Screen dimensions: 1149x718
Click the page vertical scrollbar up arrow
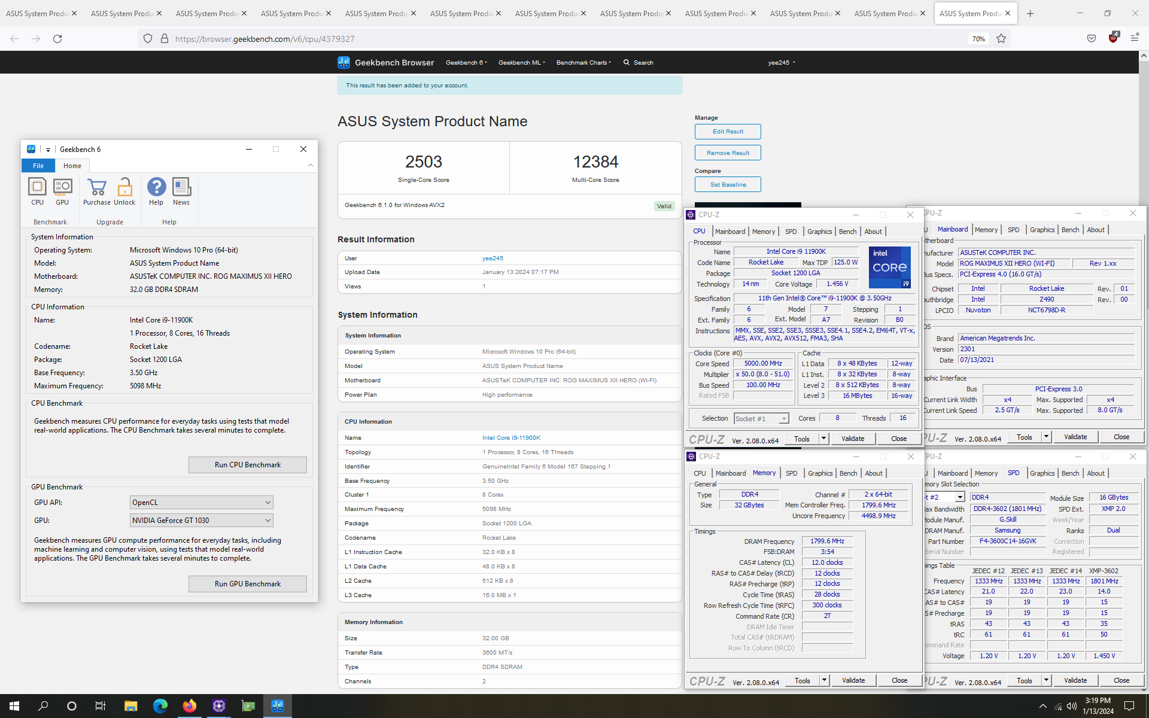(x=1144, y=56)
